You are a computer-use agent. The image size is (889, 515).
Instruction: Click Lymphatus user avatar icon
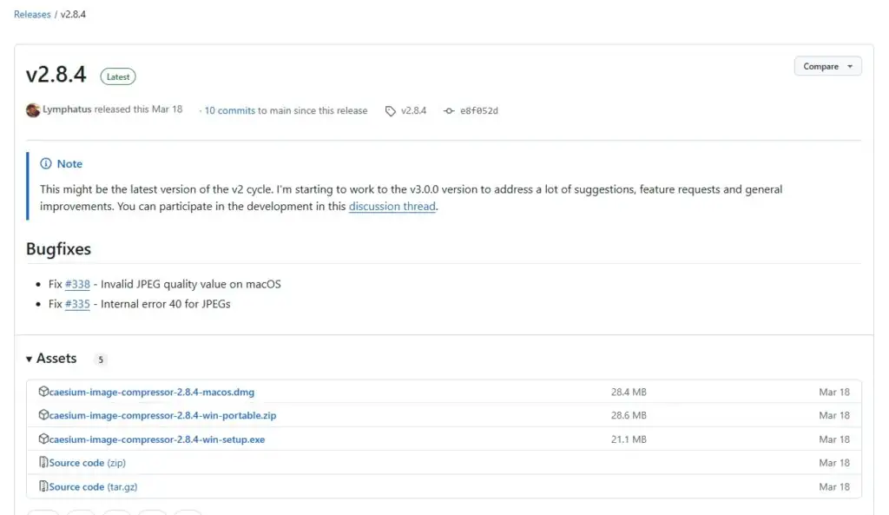coord(33,110)
